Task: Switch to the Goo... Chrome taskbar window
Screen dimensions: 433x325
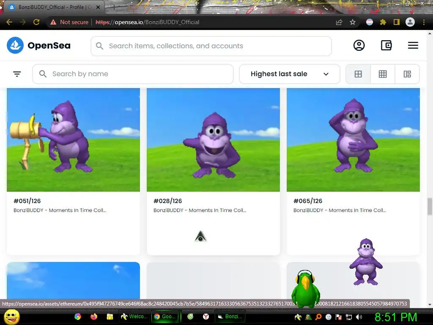Action: pos(165,317)
